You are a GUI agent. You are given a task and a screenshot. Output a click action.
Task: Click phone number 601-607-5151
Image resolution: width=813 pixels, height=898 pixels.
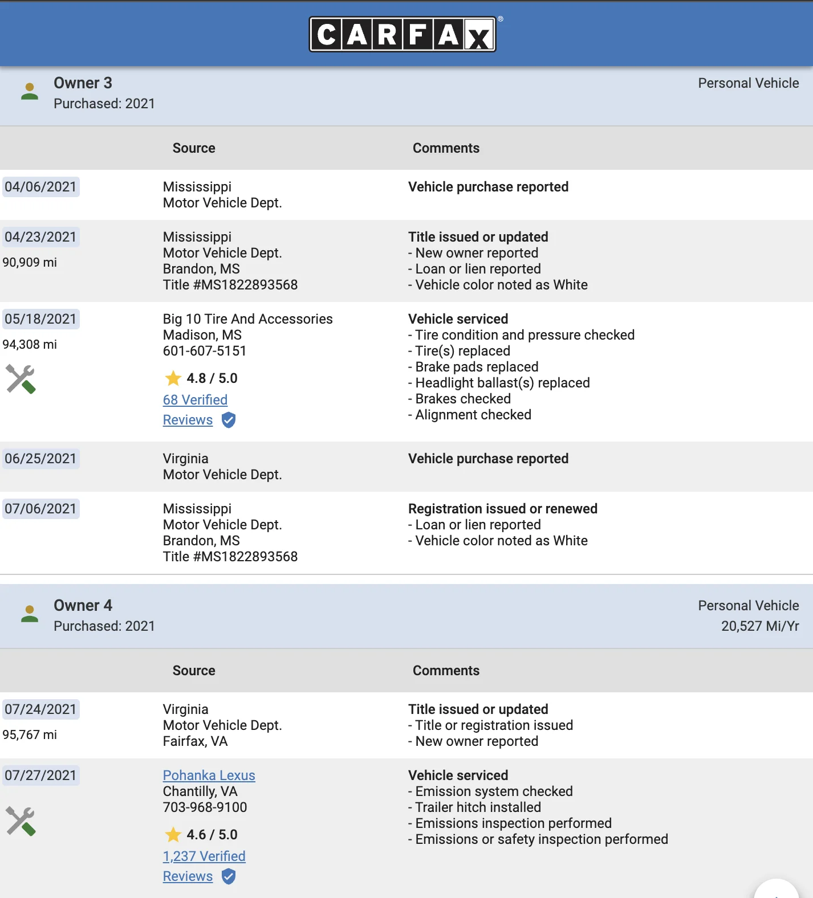pyautogui.click(x=205, y=351)
